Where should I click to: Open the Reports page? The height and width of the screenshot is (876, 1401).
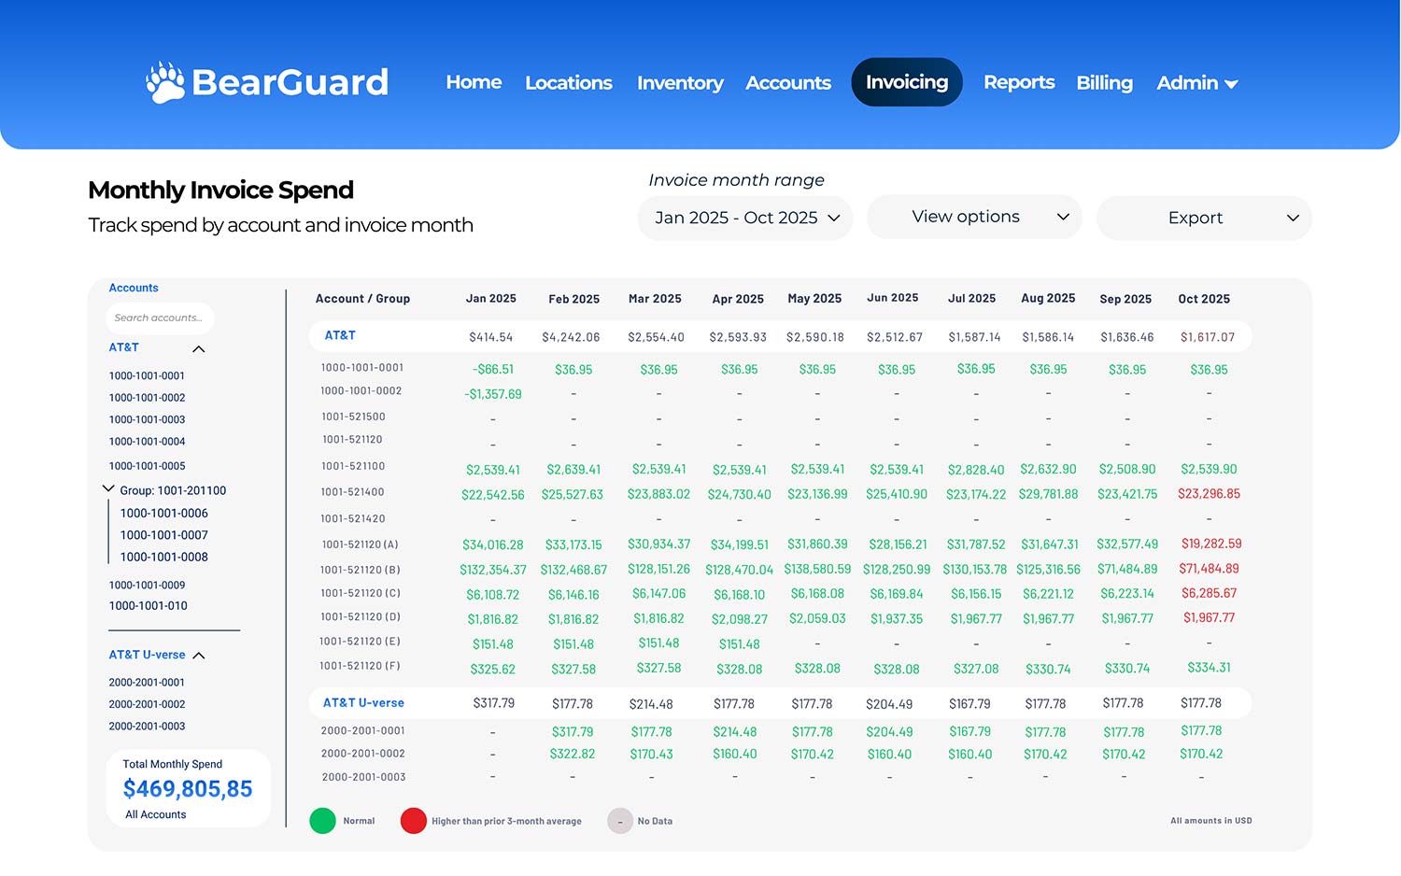pos(1019,82)
